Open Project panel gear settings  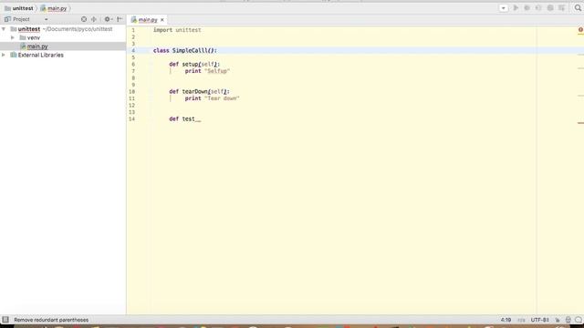(108, 19)
